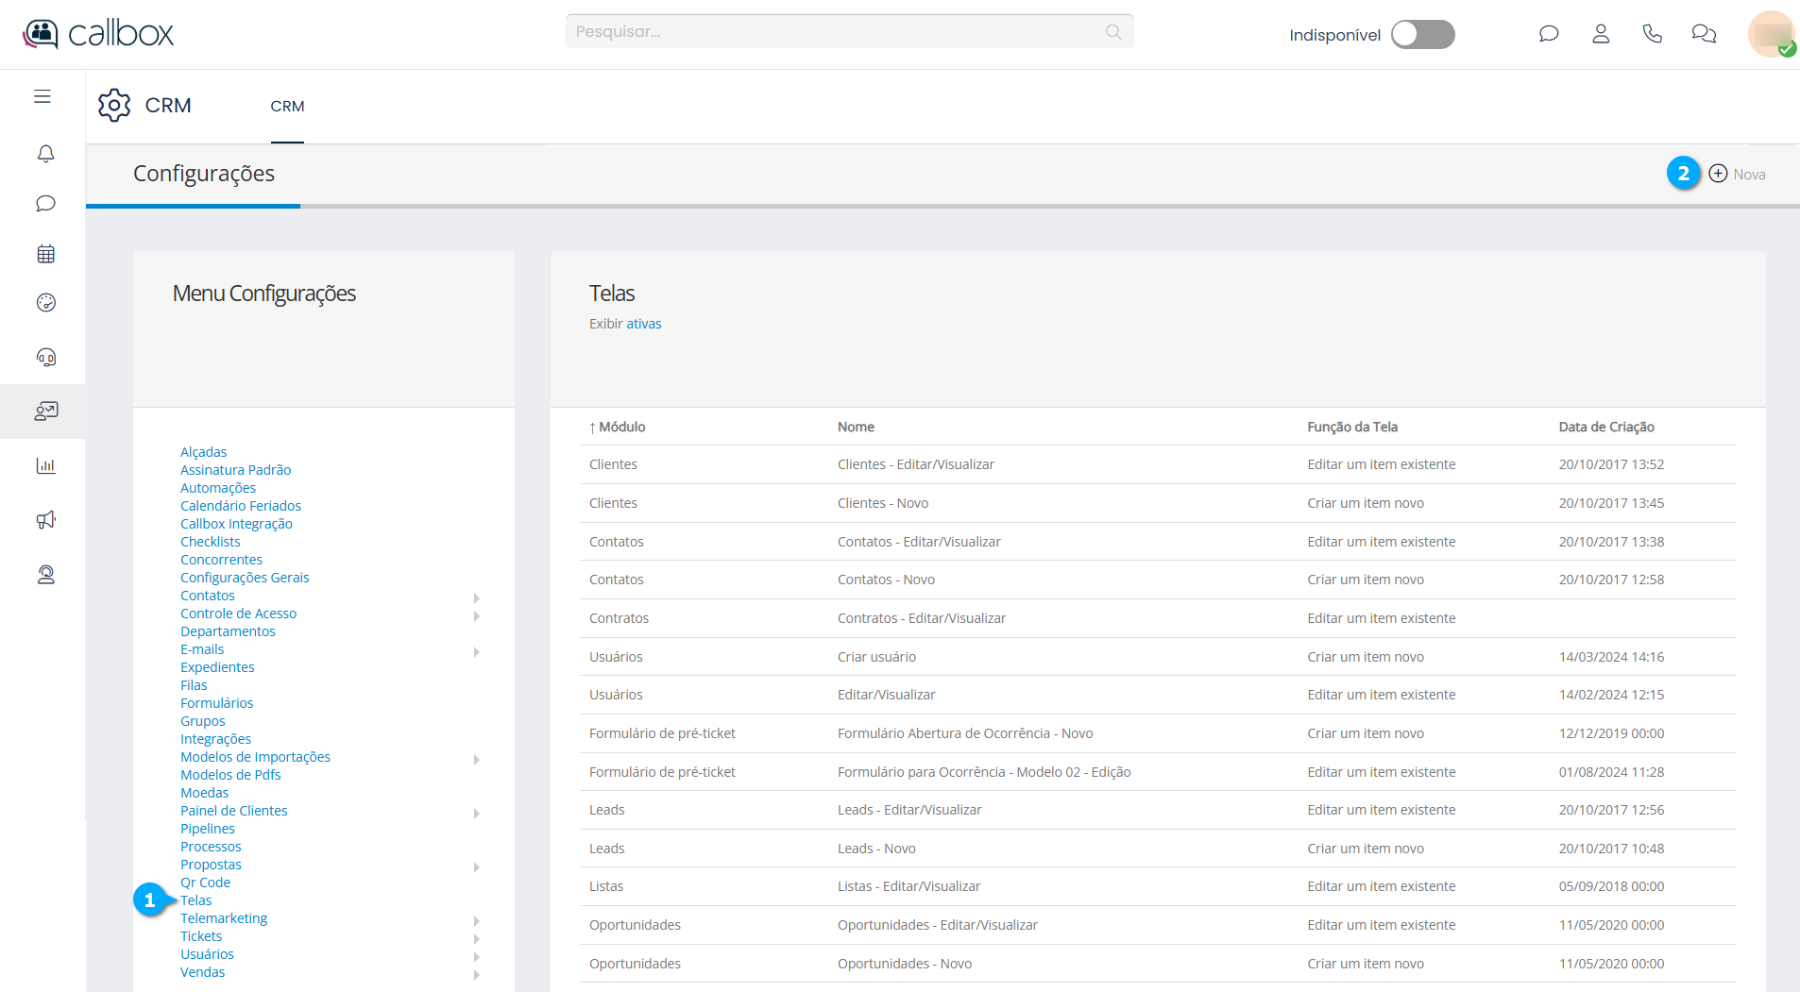Image resolution: width=1800 pixels, height=992 pixels.
Task: Expand the Contatos submenu arrow
Action: click(477, 597)
